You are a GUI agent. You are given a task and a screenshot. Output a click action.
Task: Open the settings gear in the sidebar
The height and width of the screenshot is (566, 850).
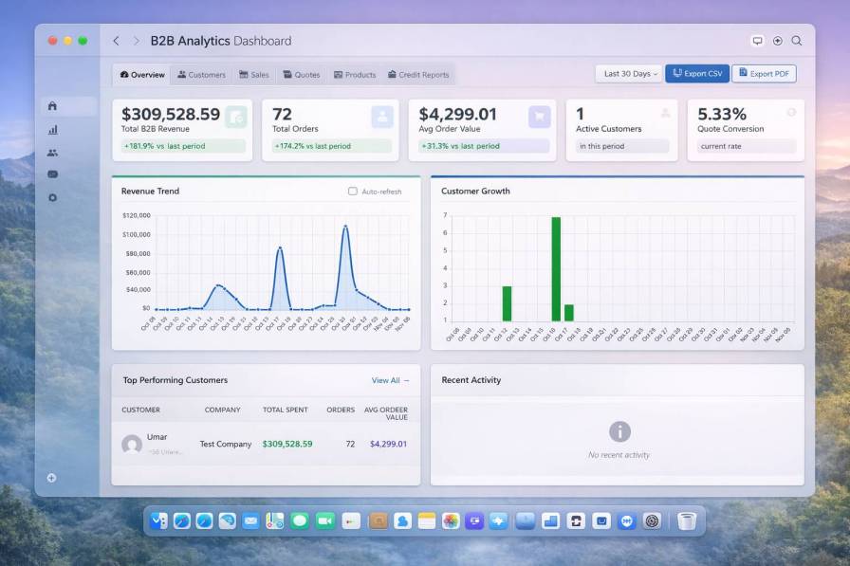pos(52,197)
